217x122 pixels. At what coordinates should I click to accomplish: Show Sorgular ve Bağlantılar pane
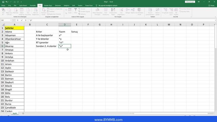point(55,9)
